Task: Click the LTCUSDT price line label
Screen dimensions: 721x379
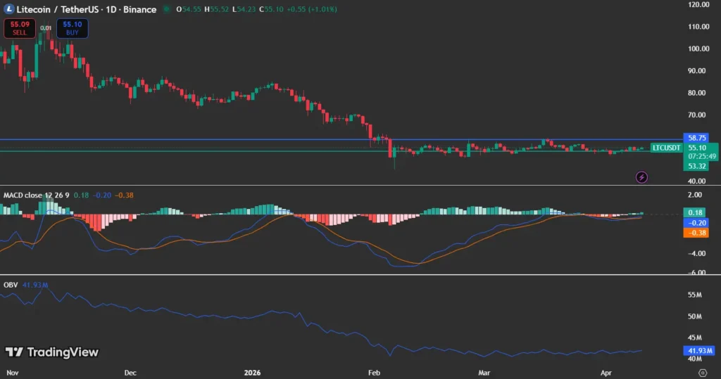Action: point(666,148)
